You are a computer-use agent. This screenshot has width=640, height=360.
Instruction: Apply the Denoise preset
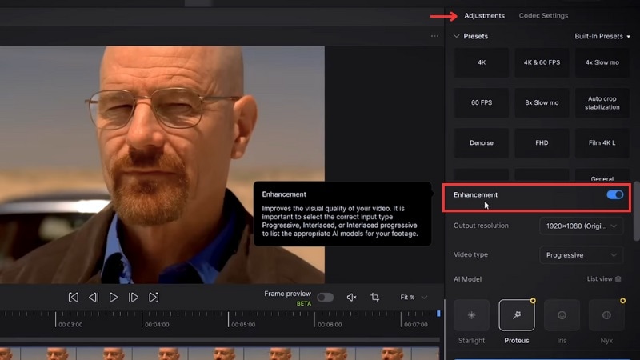(x=482, y=143)
